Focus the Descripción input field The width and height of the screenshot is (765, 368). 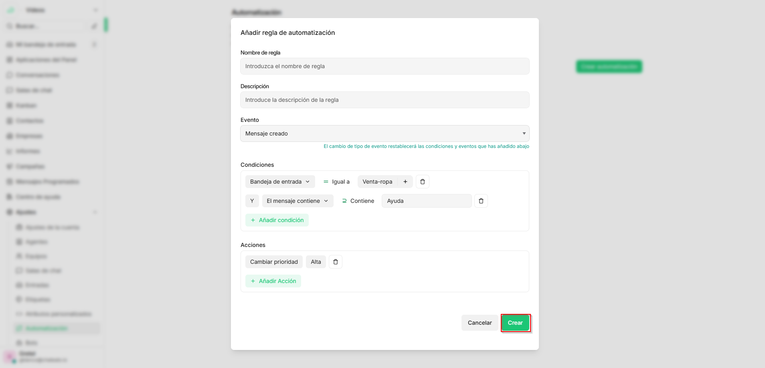pos(385,100)
